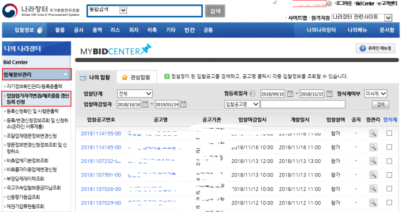Click 찜등록일자 start date field 2018/09/16
Viewport: 405px width, 212px height.
coord(273,94)
